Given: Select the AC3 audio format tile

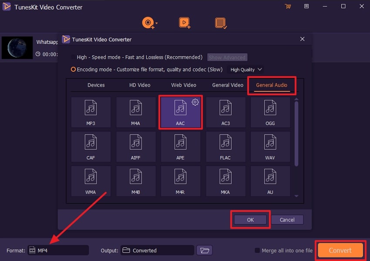Looking at the screenshot, I should click(x=225, y=112).
